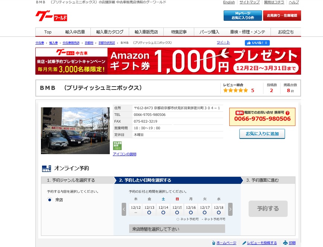The width and height of the screenshot is (323, 247).
Task: Open the 輸入車販売店 navigation tab
Action: tap(146, 32)
